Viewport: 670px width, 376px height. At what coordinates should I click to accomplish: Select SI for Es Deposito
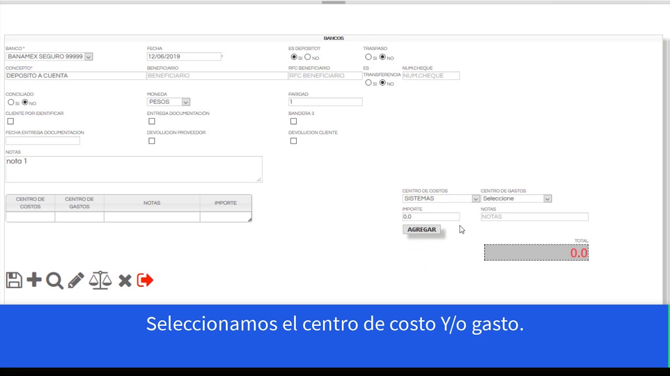(x=294, y=57)
